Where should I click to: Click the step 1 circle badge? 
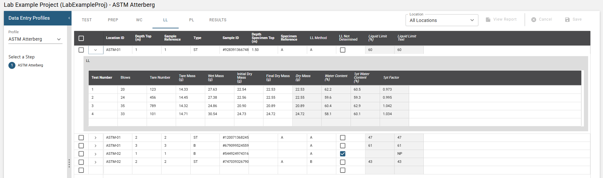[12, 65]
